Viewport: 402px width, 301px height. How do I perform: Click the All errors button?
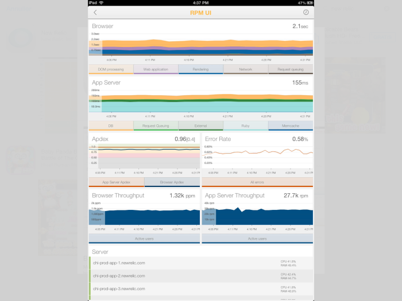[x=257, y=182]
